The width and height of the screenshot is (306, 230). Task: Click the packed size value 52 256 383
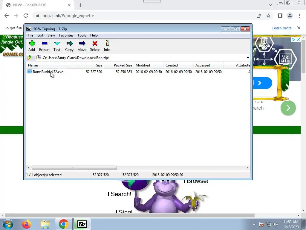(x=124, y=72)
